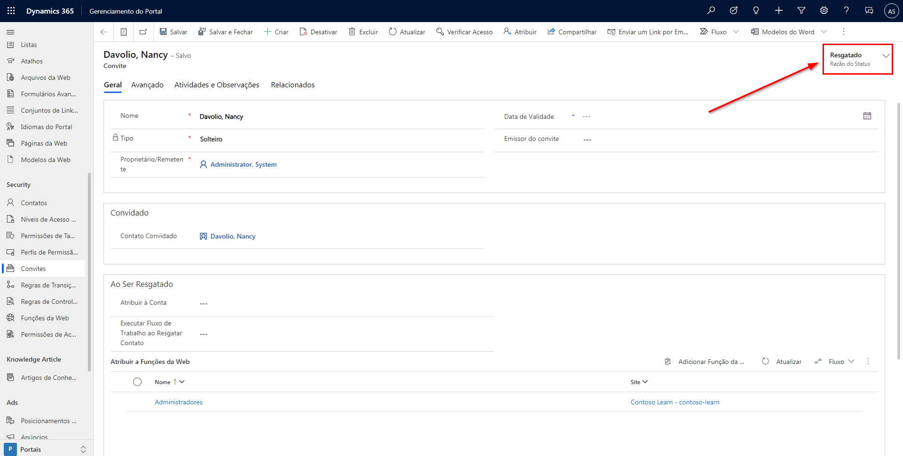Screen dimensions: 903x456
Task: Click the quick create plus icon
Action: 779,11
